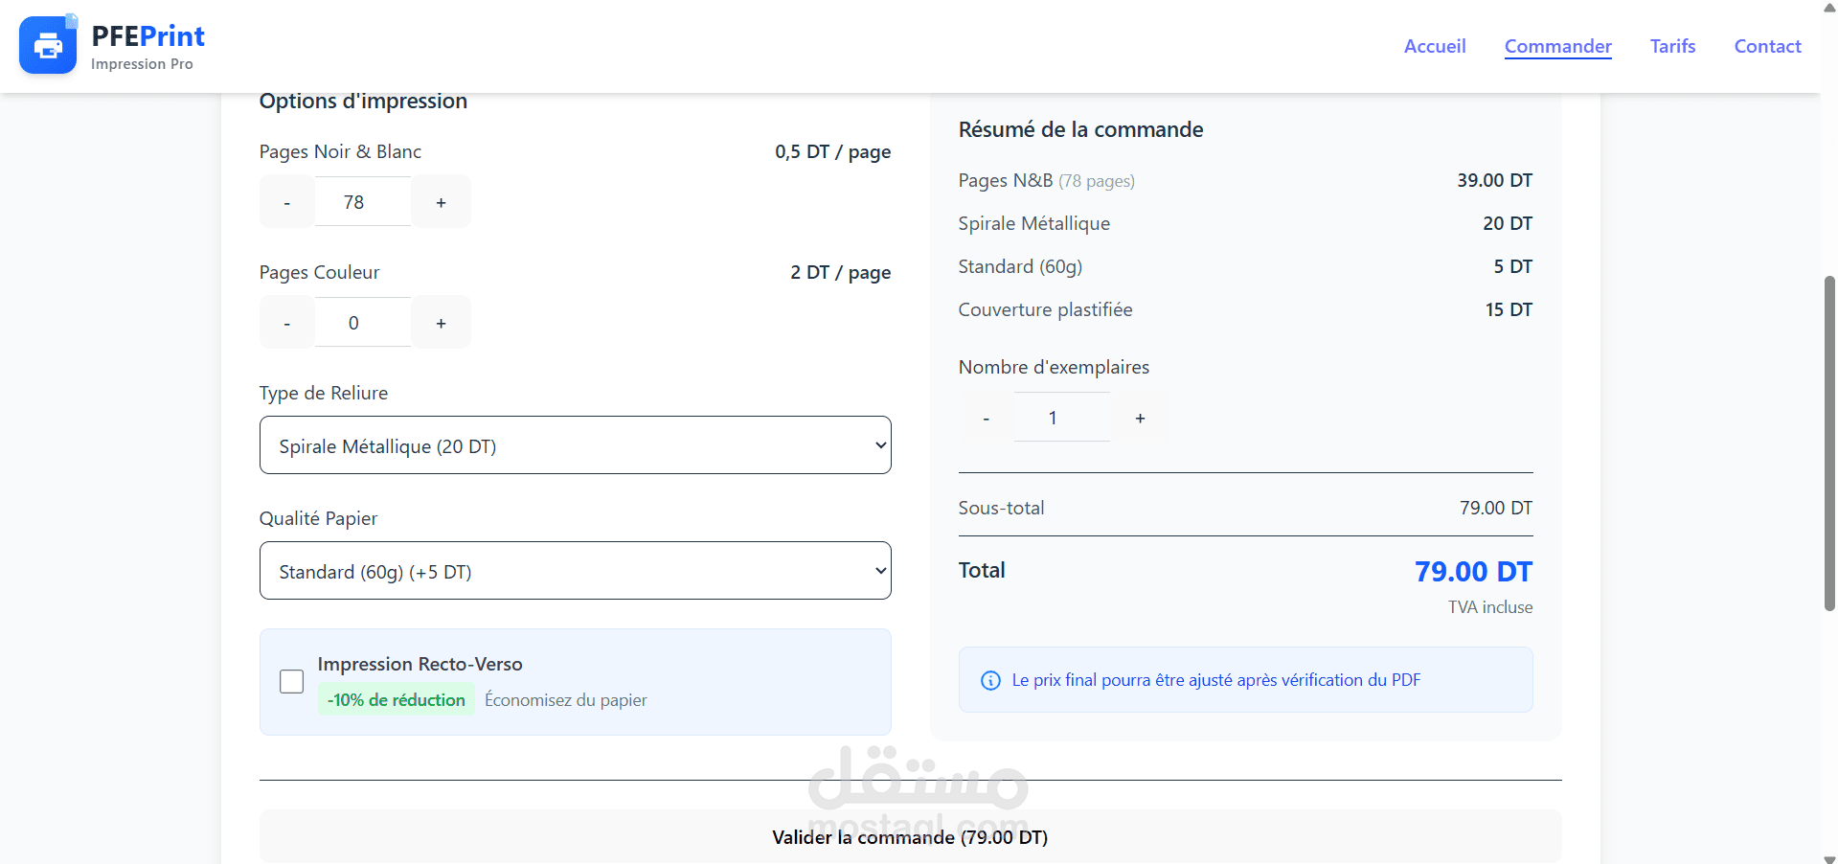Viewport: 1838px width, 864px height.
Task: Click the page vertical scrollbar thumb
Action: pos(1829,443)
